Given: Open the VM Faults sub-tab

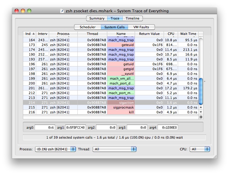Looking at the screenshot, I should (x=141, y=27).
